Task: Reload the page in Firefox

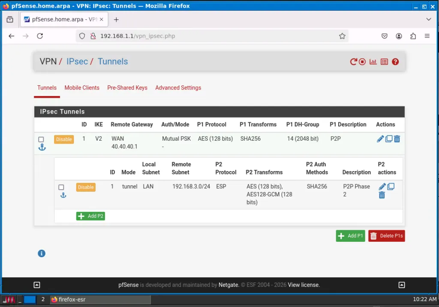Action: click(x=40, y=36)
